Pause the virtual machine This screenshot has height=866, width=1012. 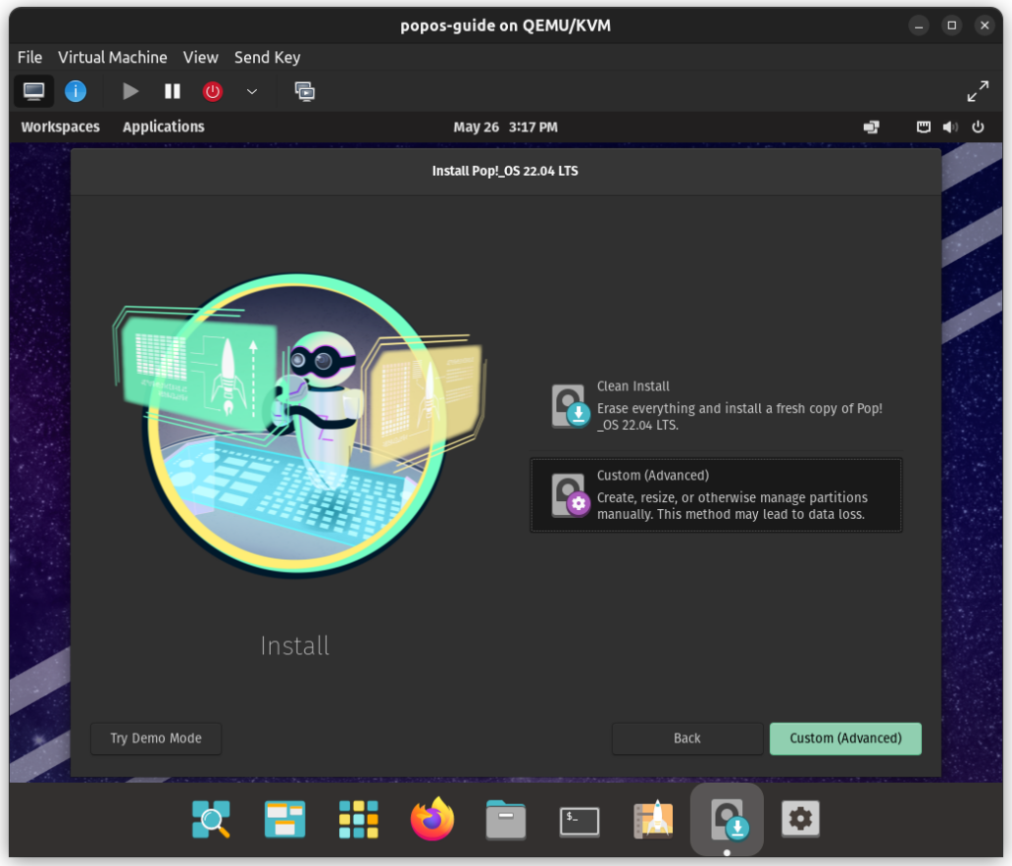(172, 91)
